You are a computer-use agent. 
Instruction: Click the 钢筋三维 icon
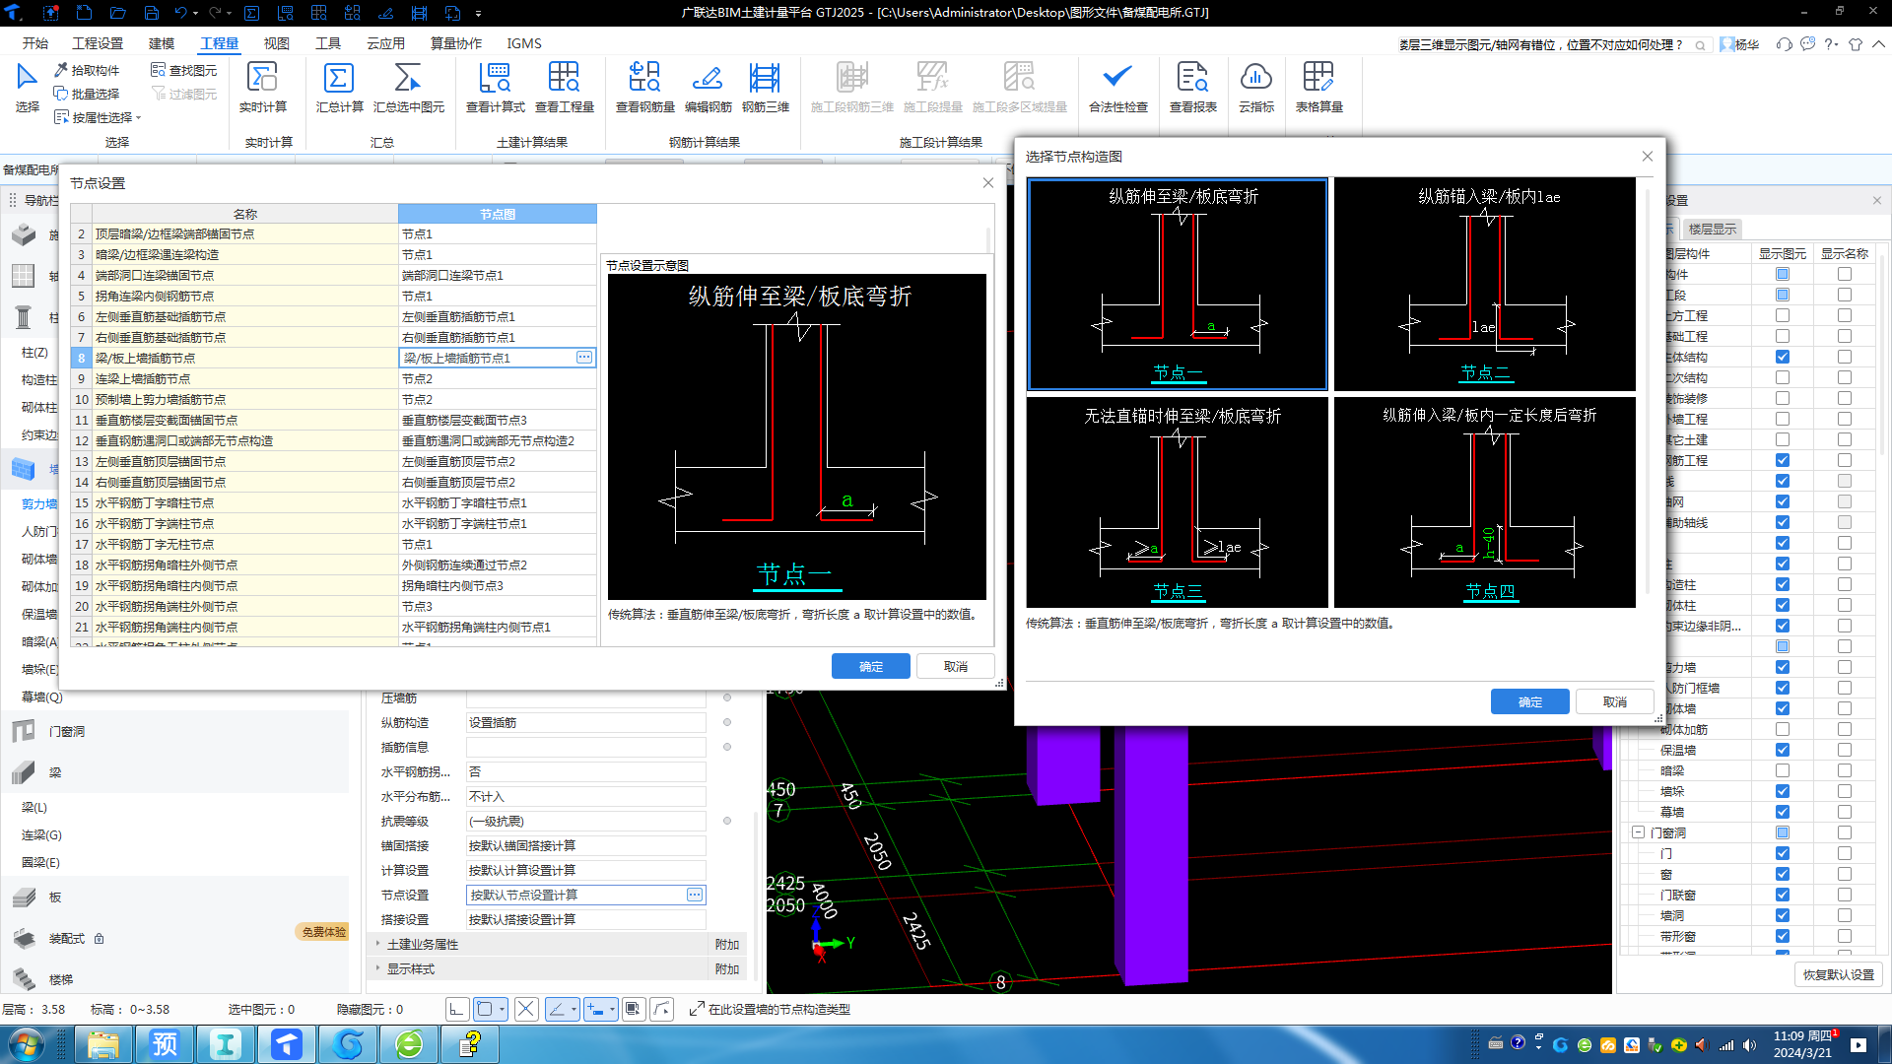pos(765,79)
